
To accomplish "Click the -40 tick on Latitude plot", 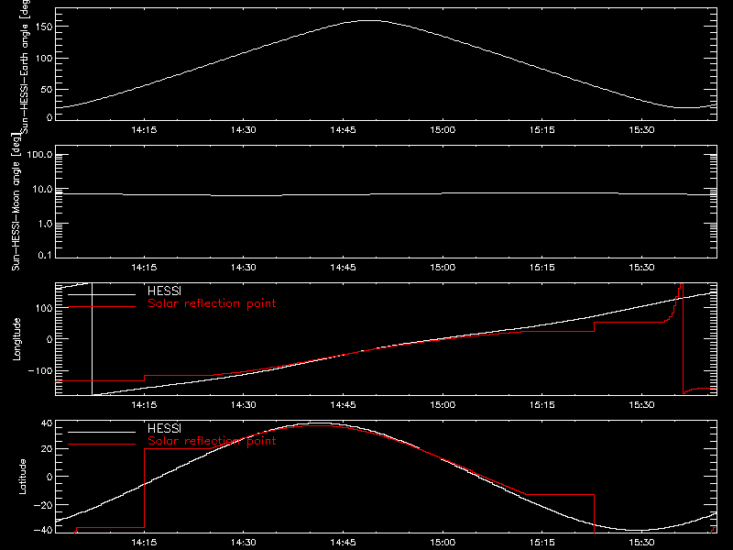I will tap(43, 531).
